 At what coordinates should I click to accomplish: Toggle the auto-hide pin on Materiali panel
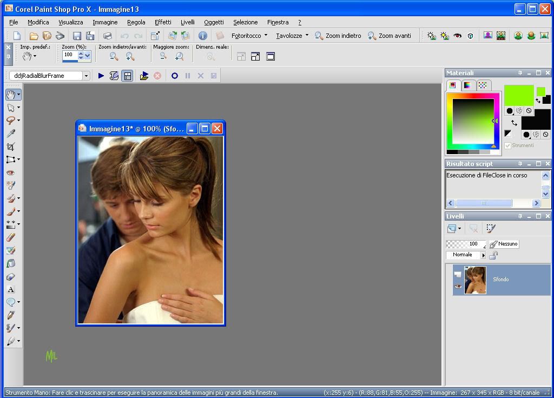520,73
